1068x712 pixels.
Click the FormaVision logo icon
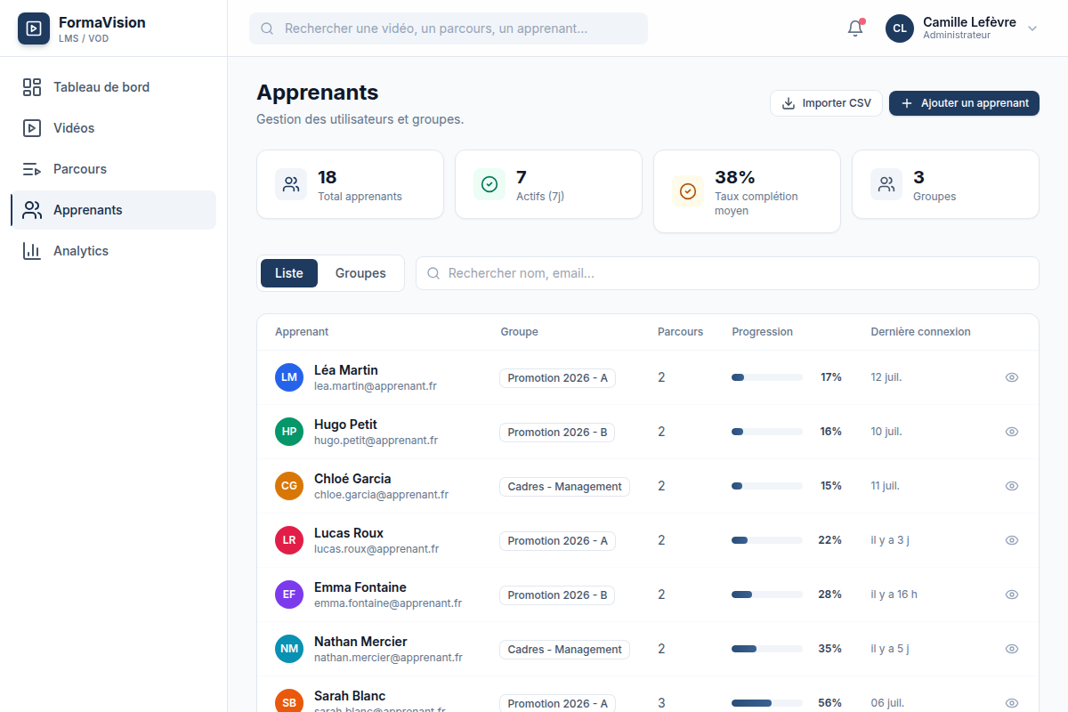pos(34,28)
